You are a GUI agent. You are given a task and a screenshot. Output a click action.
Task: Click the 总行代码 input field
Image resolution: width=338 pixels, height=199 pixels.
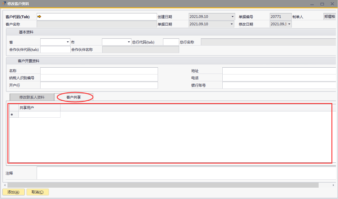[x=171, y=42]
